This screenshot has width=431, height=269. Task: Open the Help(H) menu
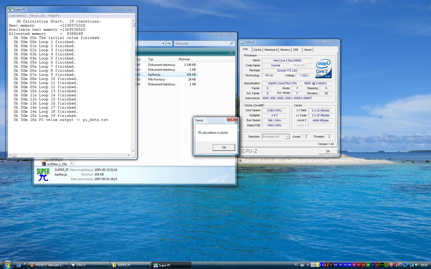(x=54, y=16)
